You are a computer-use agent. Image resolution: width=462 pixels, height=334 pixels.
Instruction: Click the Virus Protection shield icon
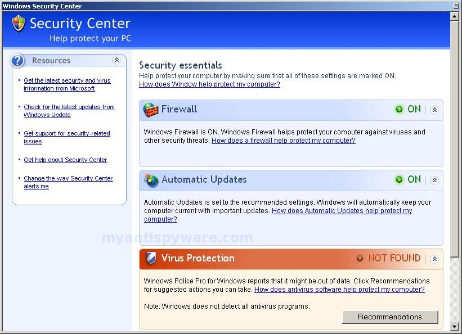point(151,258)
